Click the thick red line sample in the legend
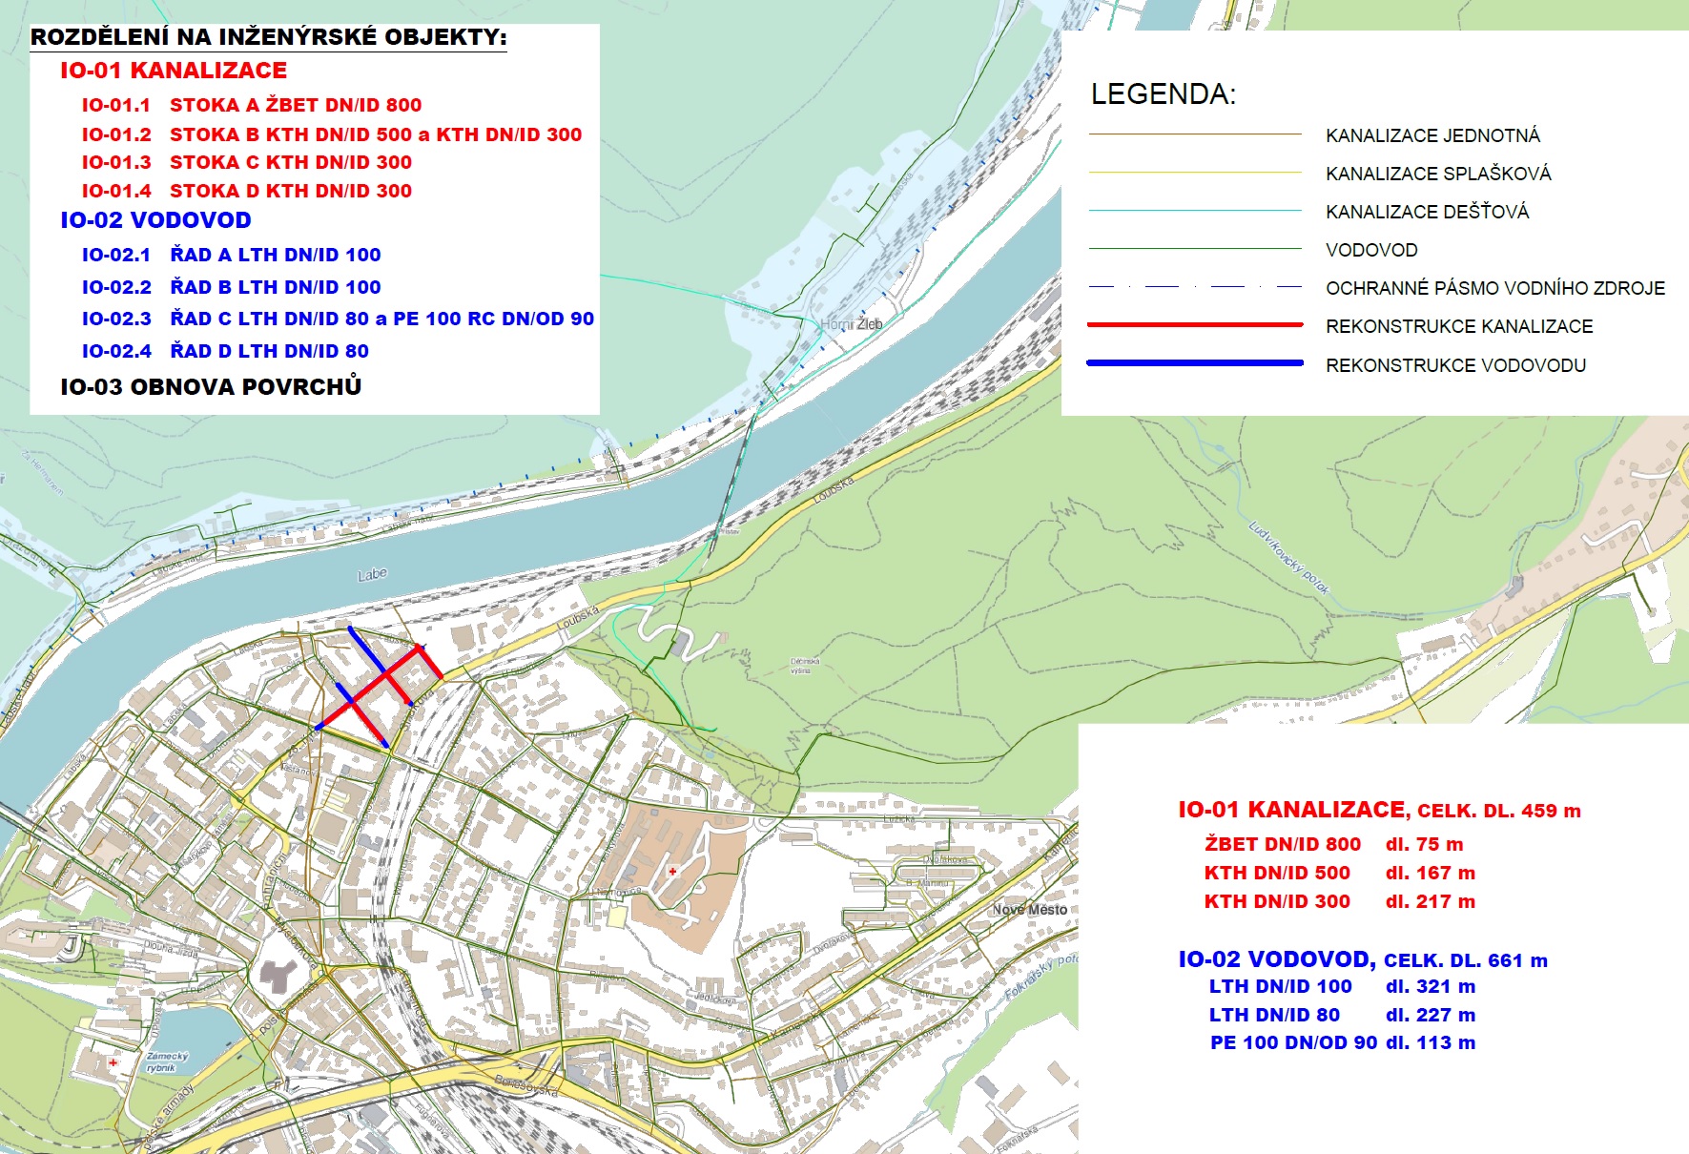1689x1154 pixels. [1195, 325]
